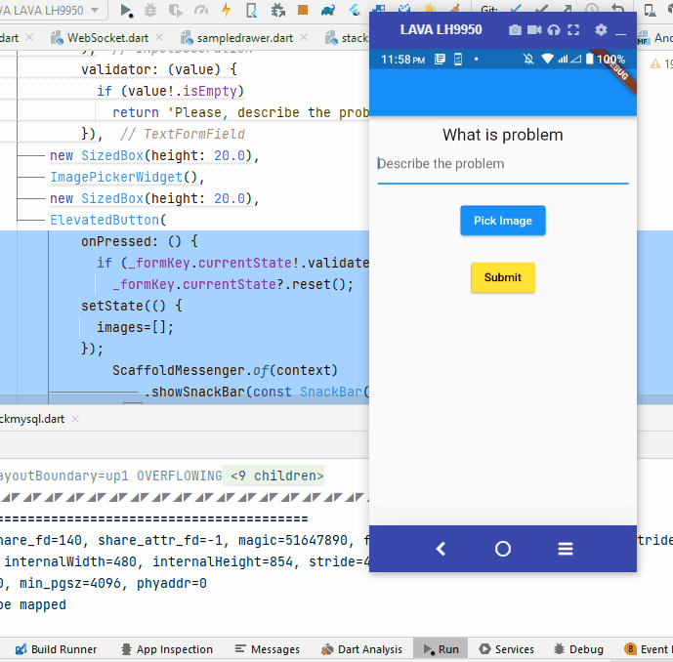Image resolution: width=673 pixels, height=662 pixels.
Task: Enter fullscreen in LAVA LH9950 mirror window
Action: pyautogui.click(x=573, y=29)
